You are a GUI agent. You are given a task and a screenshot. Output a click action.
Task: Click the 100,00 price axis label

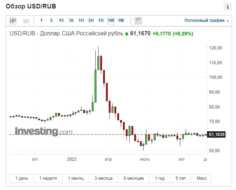coord(215,77)
